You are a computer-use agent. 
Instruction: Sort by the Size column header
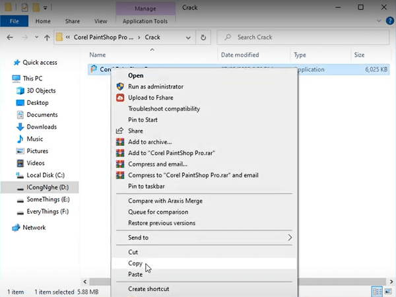coord(359,55)
